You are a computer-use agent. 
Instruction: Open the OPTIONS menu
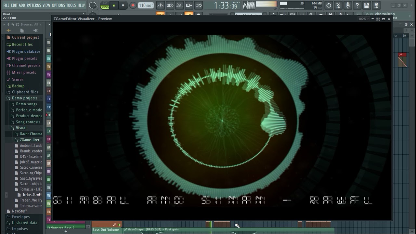pos(58,5)
